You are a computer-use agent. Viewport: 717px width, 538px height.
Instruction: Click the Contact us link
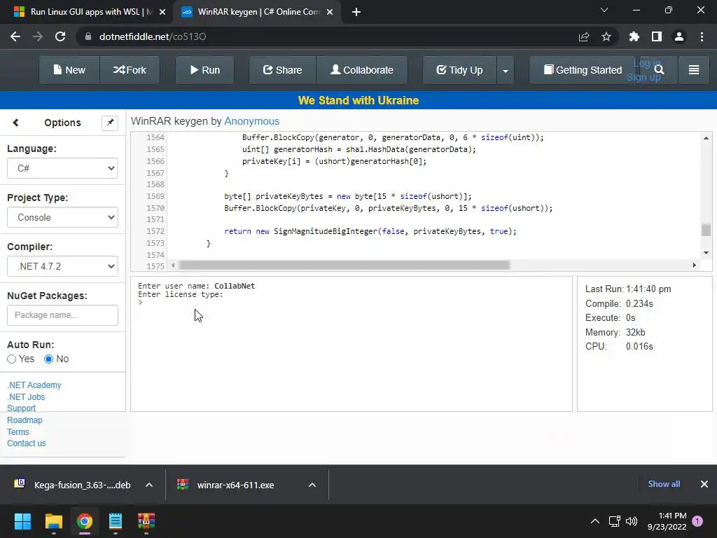pyautogui.click(x=27, y=443)
